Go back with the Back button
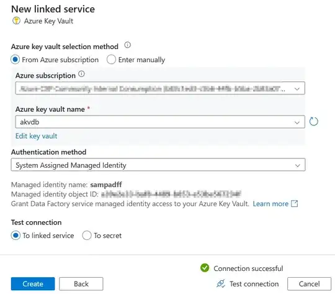Image resolution: width=335 pixels, height=297 pixels. tap(81, 284)
